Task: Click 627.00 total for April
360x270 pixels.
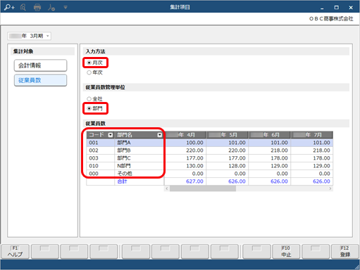Action: coord(185,181)
